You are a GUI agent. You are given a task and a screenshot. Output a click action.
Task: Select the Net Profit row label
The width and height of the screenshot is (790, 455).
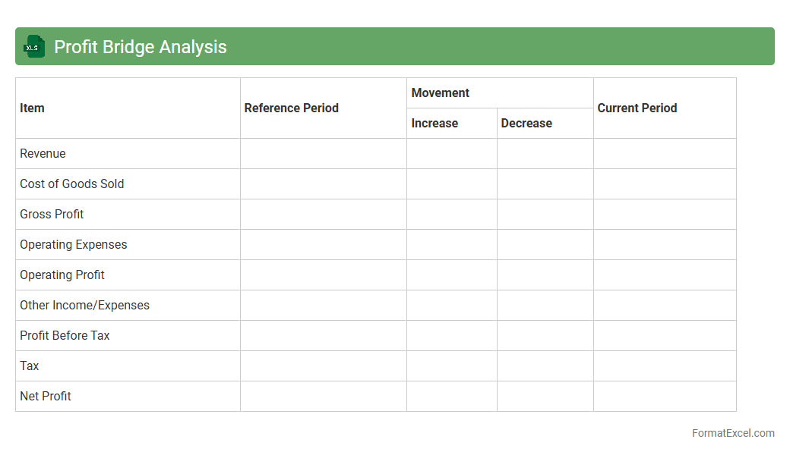tap(46, 396)
